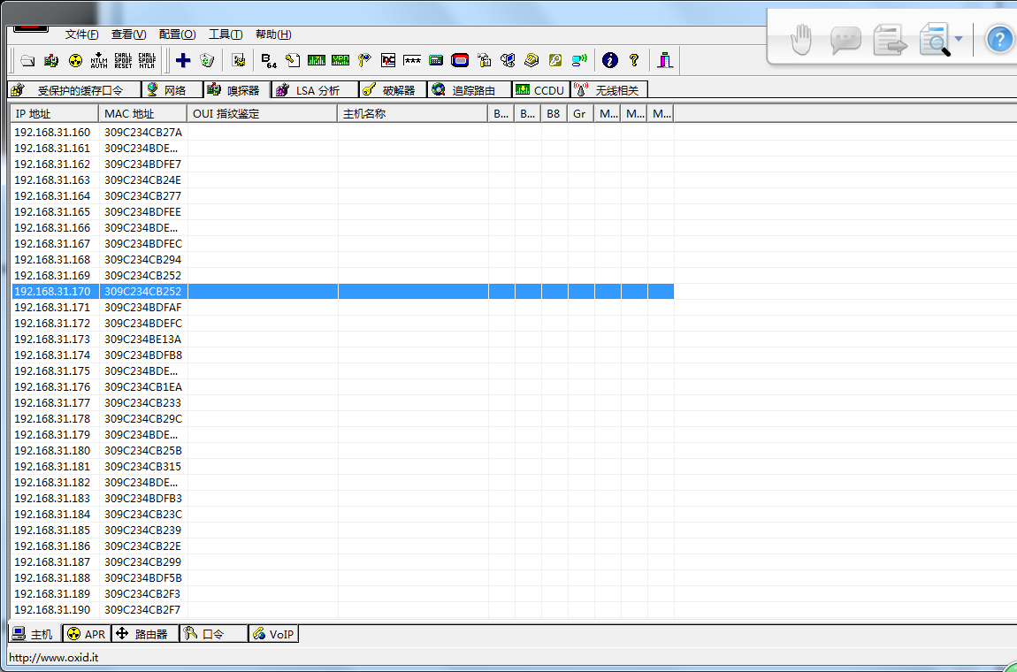The height and width of the screenshot is (672, 1017).
Task: Open the 口令 bottom tab
Action: click(213, 634)
